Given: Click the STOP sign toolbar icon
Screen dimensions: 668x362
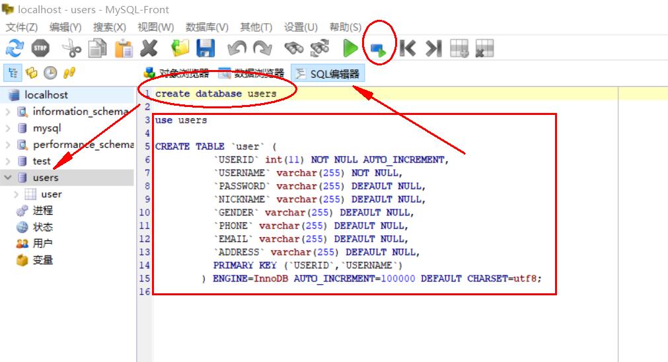Looking at the screenshot, I should tap(40, 48).
